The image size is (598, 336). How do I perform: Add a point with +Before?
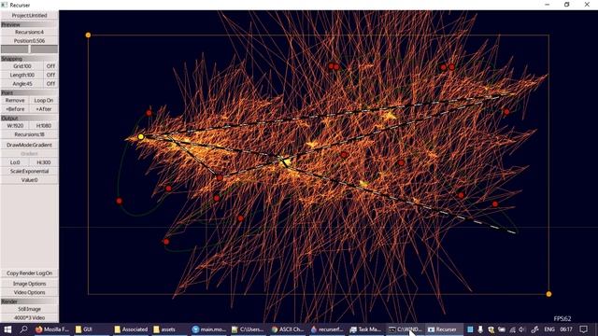click(x=15, y=109)
